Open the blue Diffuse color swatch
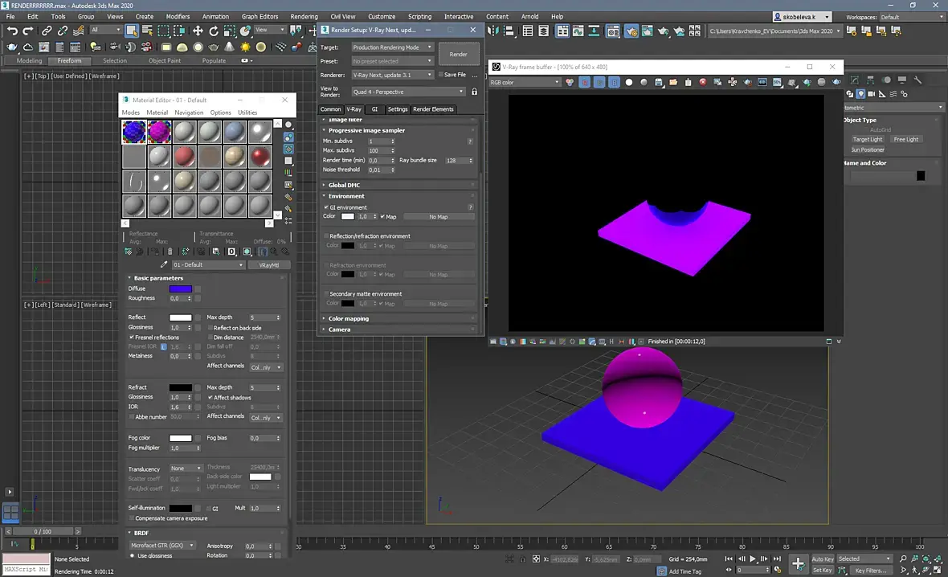Screen dimensions: 948x577 coord(180,288)
